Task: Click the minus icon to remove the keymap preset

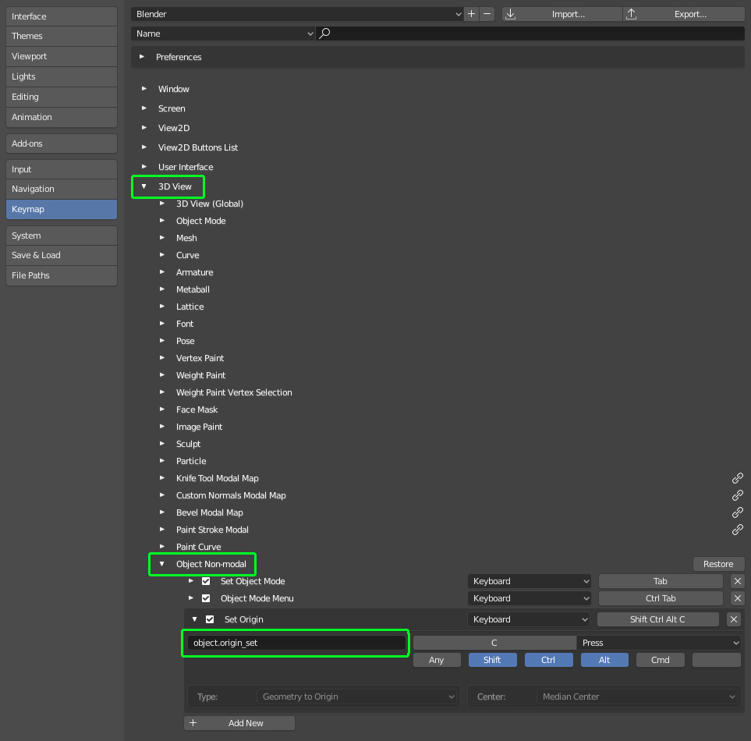Action: (x=487, y=13)
